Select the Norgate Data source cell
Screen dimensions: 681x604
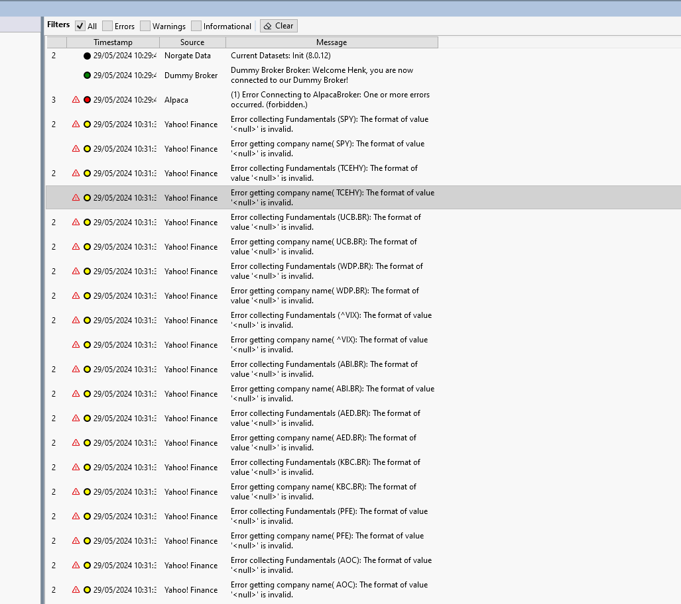187,56
